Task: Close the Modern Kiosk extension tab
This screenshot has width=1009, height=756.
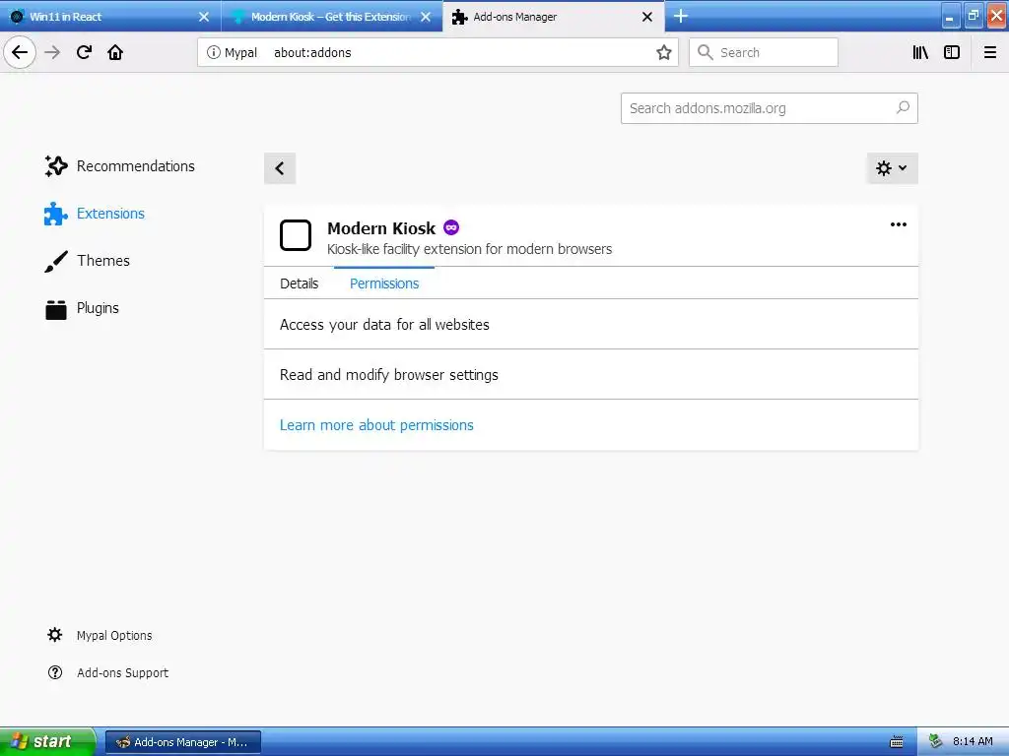Action: click(x=426, y=17)
